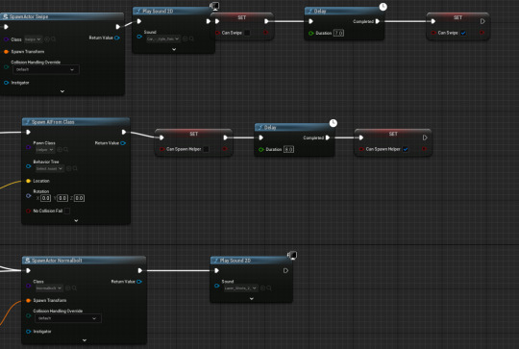Open the Sound asset dropdown on bottom Play Sound 2D
The height and width of the screenshot is (349, 519).
point(240,288)
